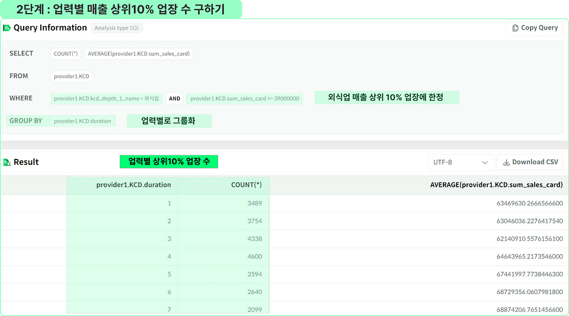Click the count value 3594
Viewport: 569px width, 316px height.
[x=255, y=274]
